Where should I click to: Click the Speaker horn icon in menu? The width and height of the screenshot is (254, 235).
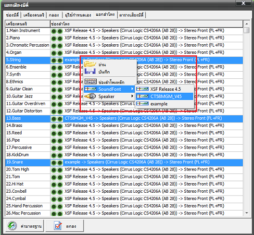90,96
